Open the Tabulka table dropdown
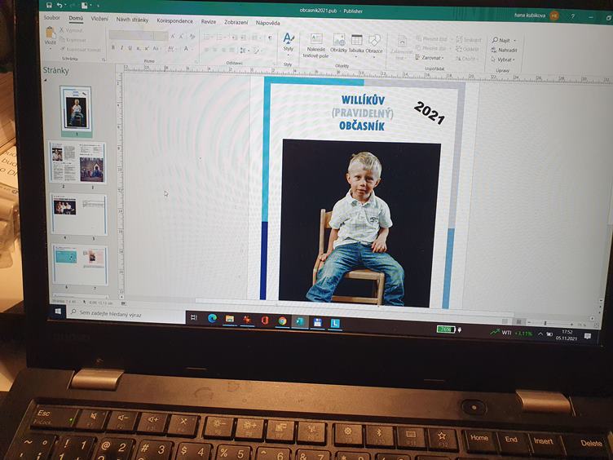The image size is (613, 460). pos(356,44)
